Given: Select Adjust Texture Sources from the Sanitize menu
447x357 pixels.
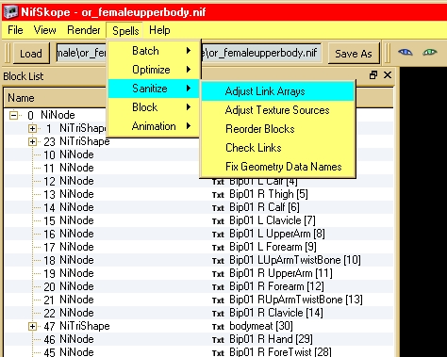Looking at the screenshot, I should 277,110.
